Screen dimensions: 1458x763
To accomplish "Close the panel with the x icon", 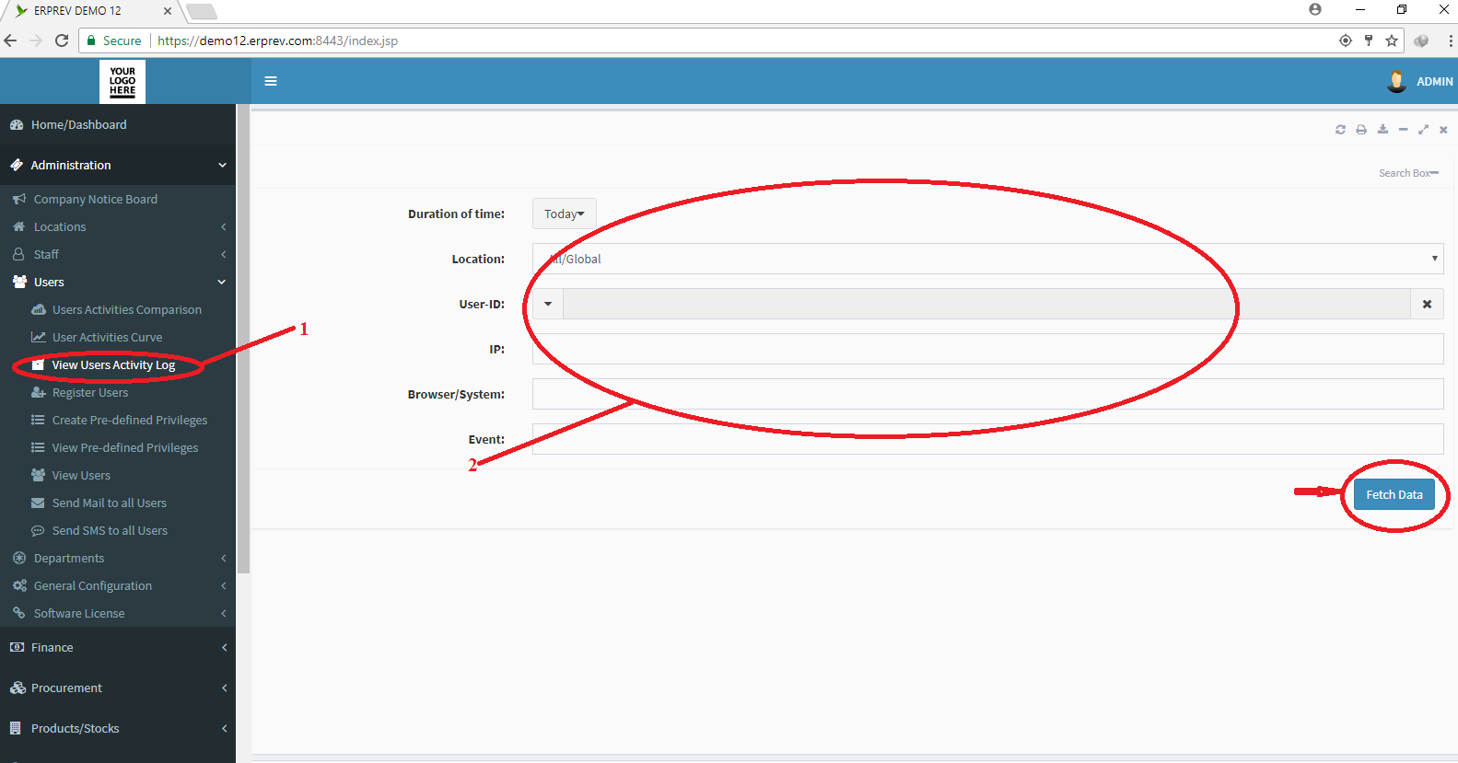I will [x=1443, y=130].
